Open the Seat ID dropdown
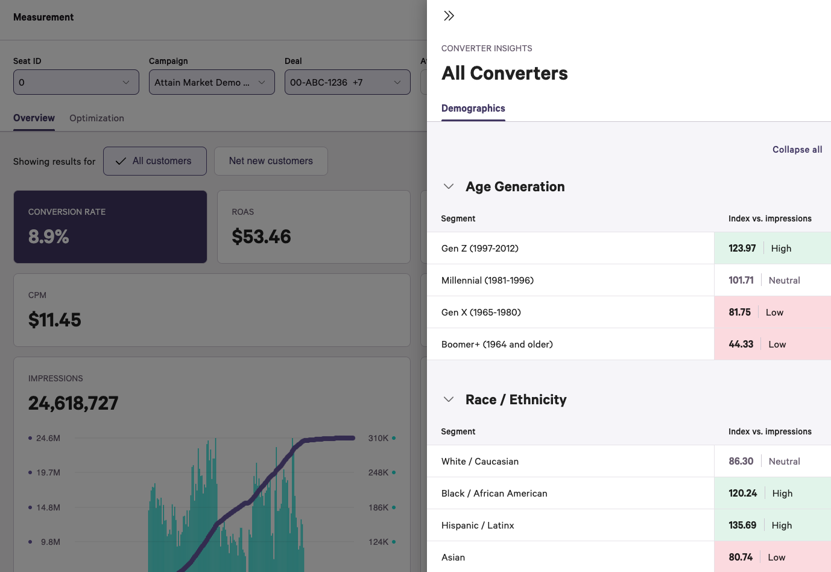 coord(76,82)
